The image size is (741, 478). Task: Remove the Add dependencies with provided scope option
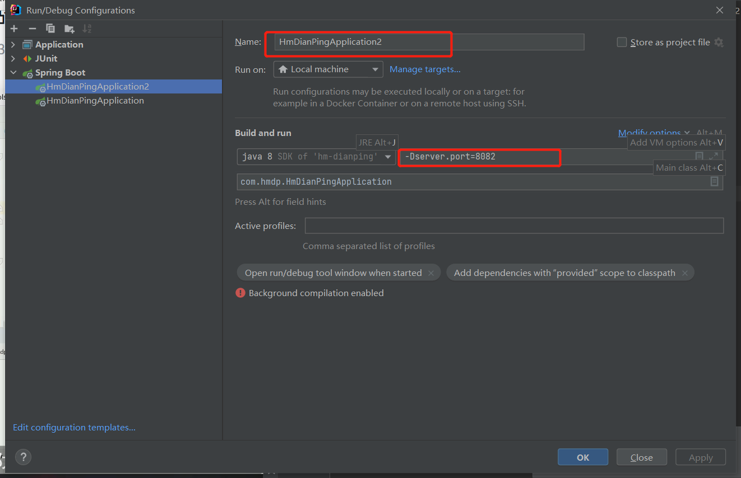click(x=684, y=273)
